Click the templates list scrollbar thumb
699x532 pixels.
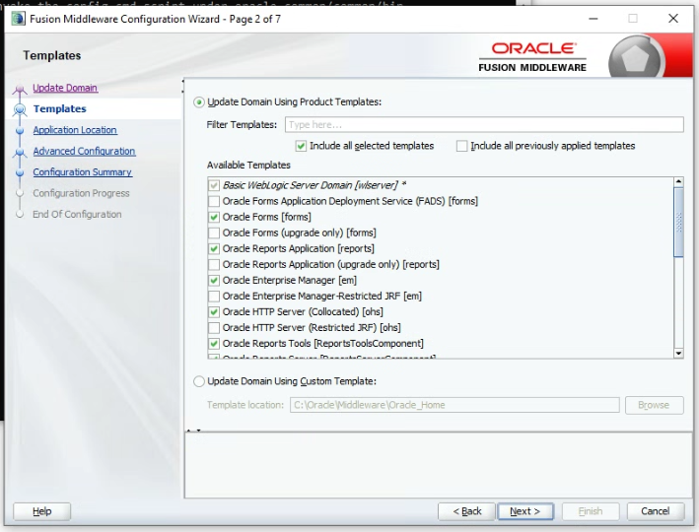pos(678,222)
